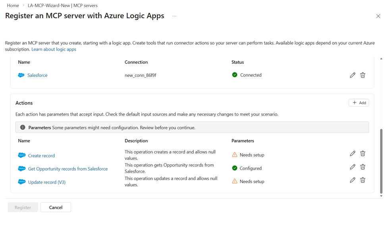The height and width of the screenshot is (226, 387).
Task: Delete Get Opportunity records action
Action: (x=363, y=167)
